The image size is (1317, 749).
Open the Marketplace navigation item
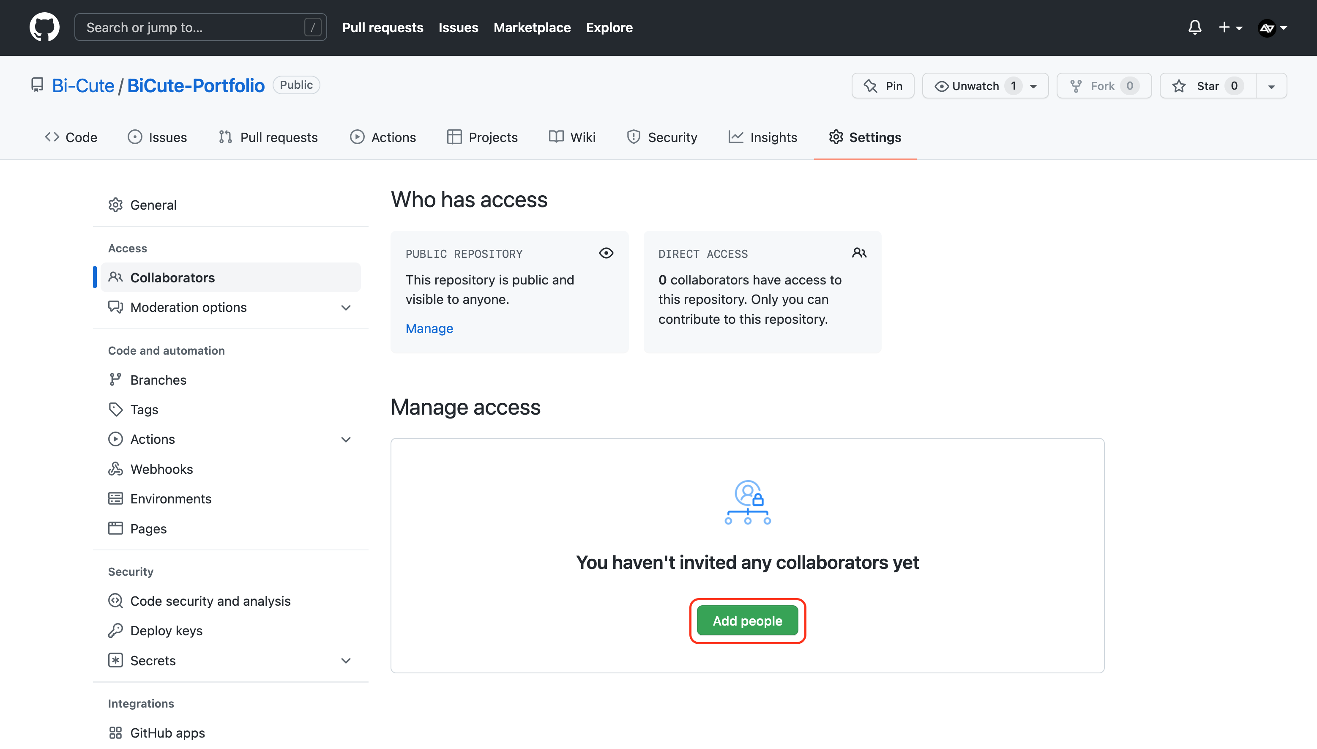tap(532, 27)
